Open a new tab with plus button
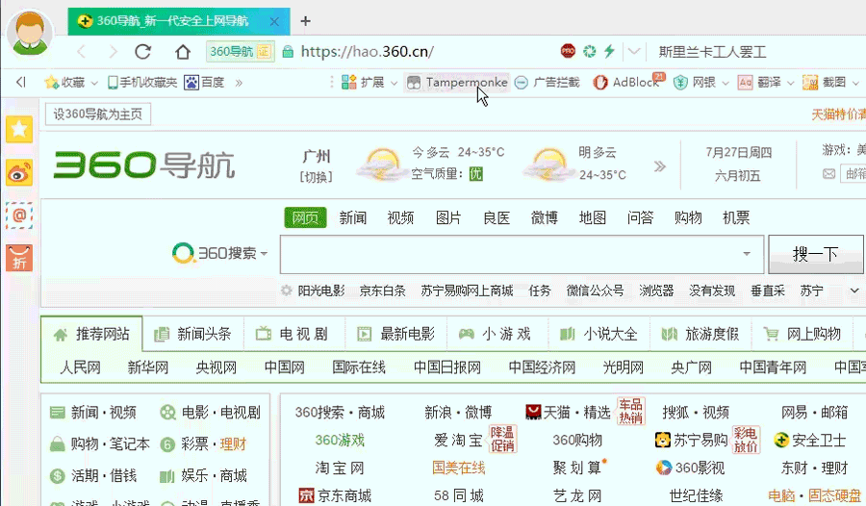 point(305,21)
